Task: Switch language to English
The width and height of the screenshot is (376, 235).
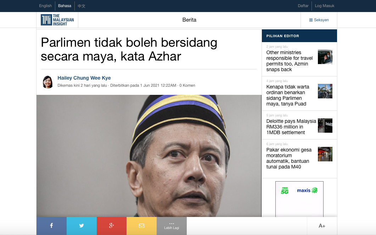Action: coord(45,6)
